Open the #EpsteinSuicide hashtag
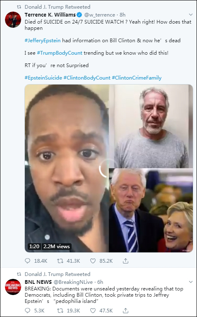The image size is (197, 317). point(43,78)
